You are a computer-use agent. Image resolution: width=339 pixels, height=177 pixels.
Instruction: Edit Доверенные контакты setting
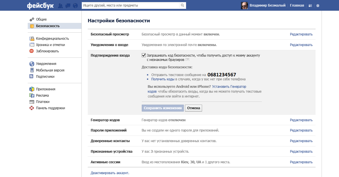[x=301, y=141]
